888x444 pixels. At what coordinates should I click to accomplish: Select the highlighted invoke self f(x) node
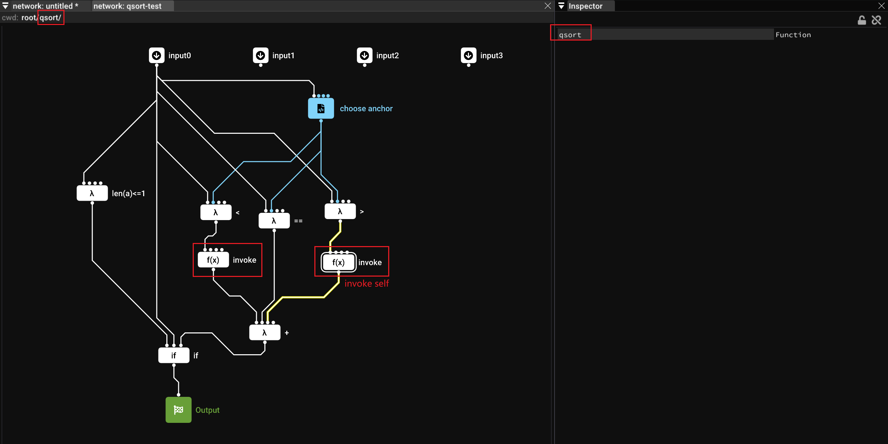tap(339, 262)
